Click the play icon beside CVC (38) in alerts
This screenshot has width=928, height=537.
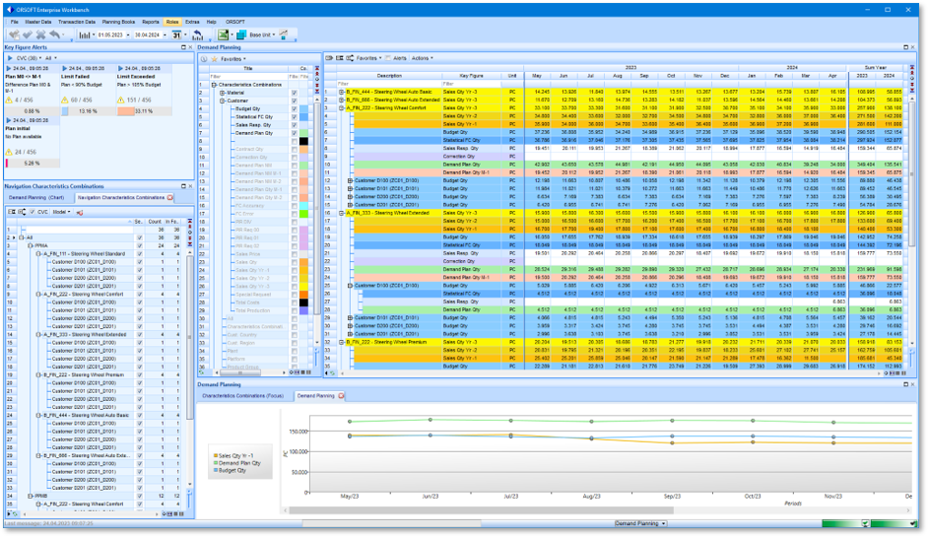pos(10,58)
